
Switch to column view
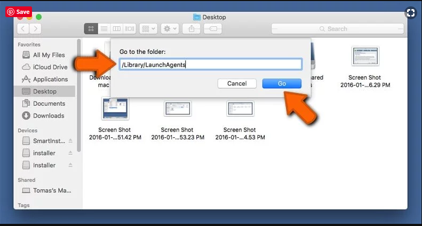(x=116, y=28)
